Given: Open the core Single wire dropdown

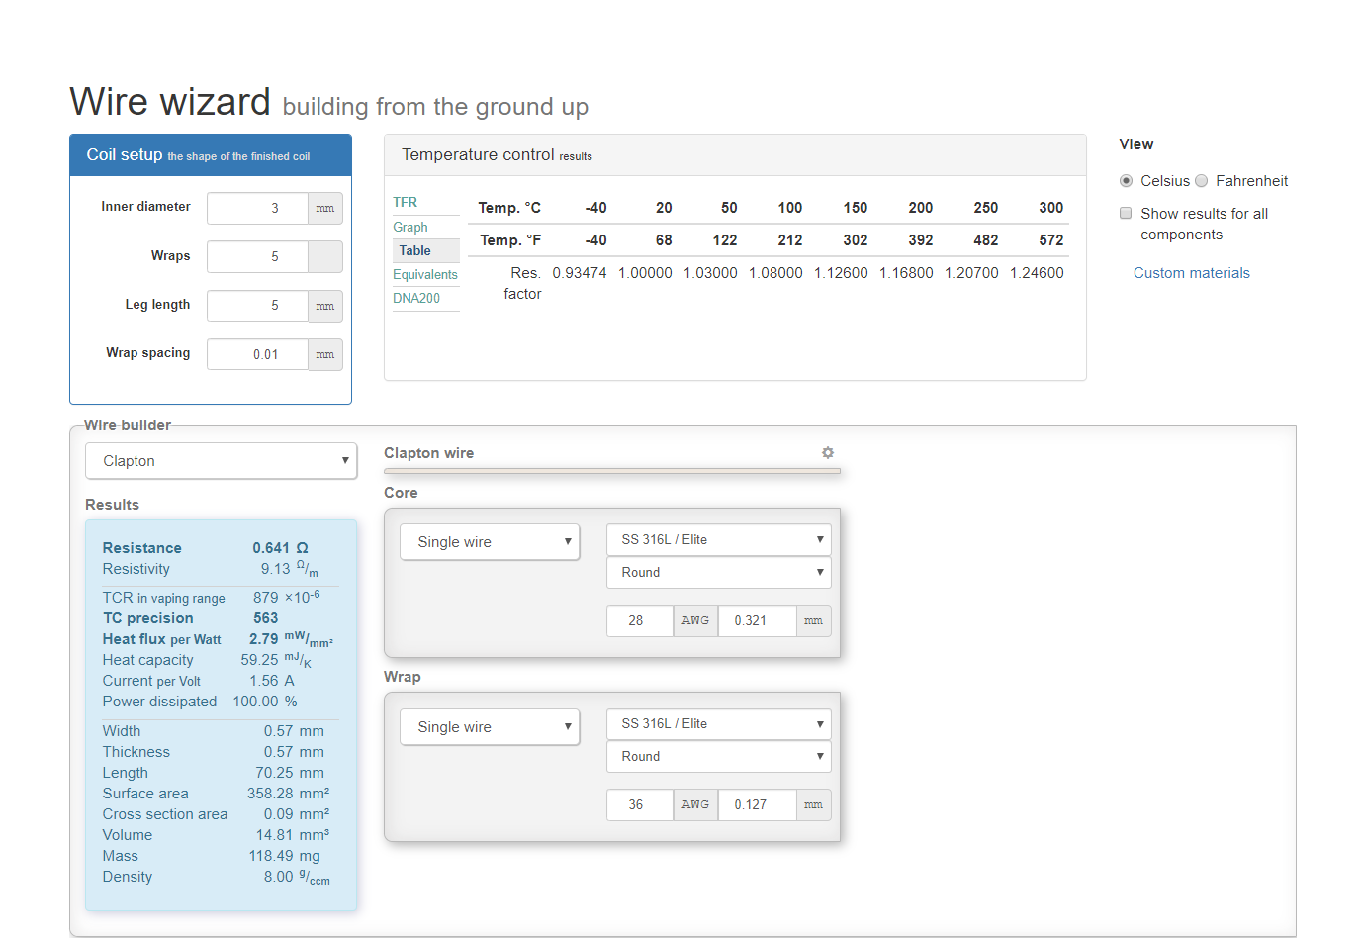Looking at the screenshot, I should [490, 542].
